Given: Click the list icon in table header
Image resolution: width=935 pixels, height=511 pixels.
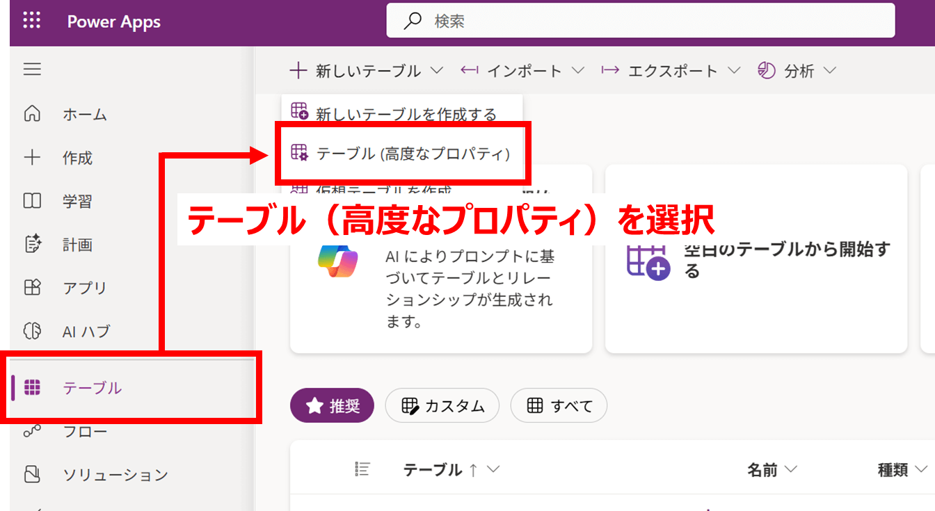Looking at the screenshot, I should (362, 469).
